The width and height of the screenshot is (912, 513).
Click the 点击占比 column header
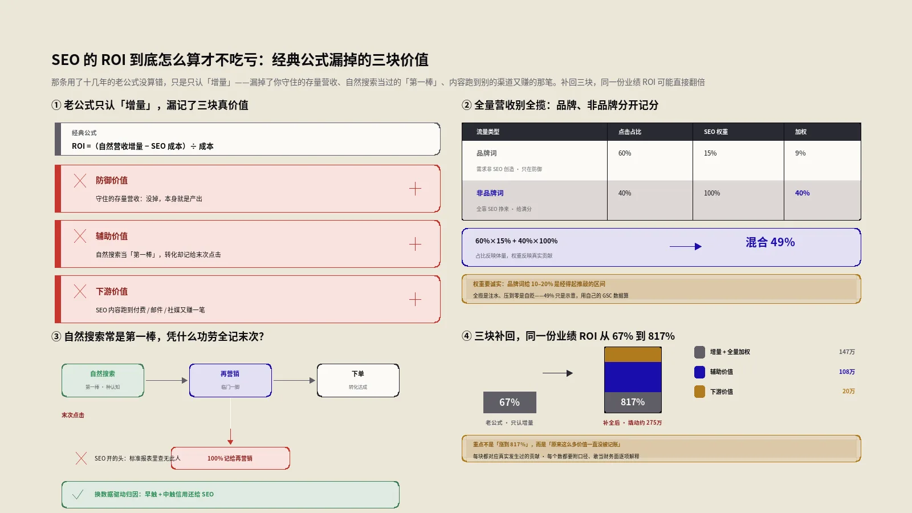click(x=630, y=132)
